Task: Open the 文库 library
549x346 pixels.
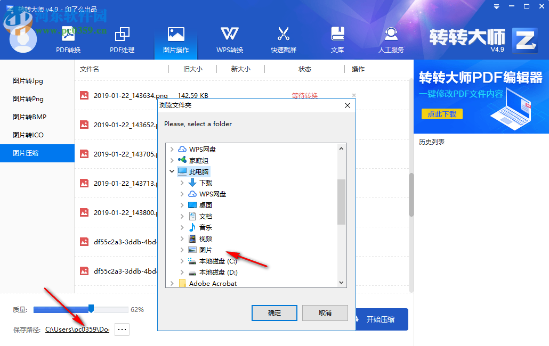Action: pyautogui.click(x=337, y=39)
